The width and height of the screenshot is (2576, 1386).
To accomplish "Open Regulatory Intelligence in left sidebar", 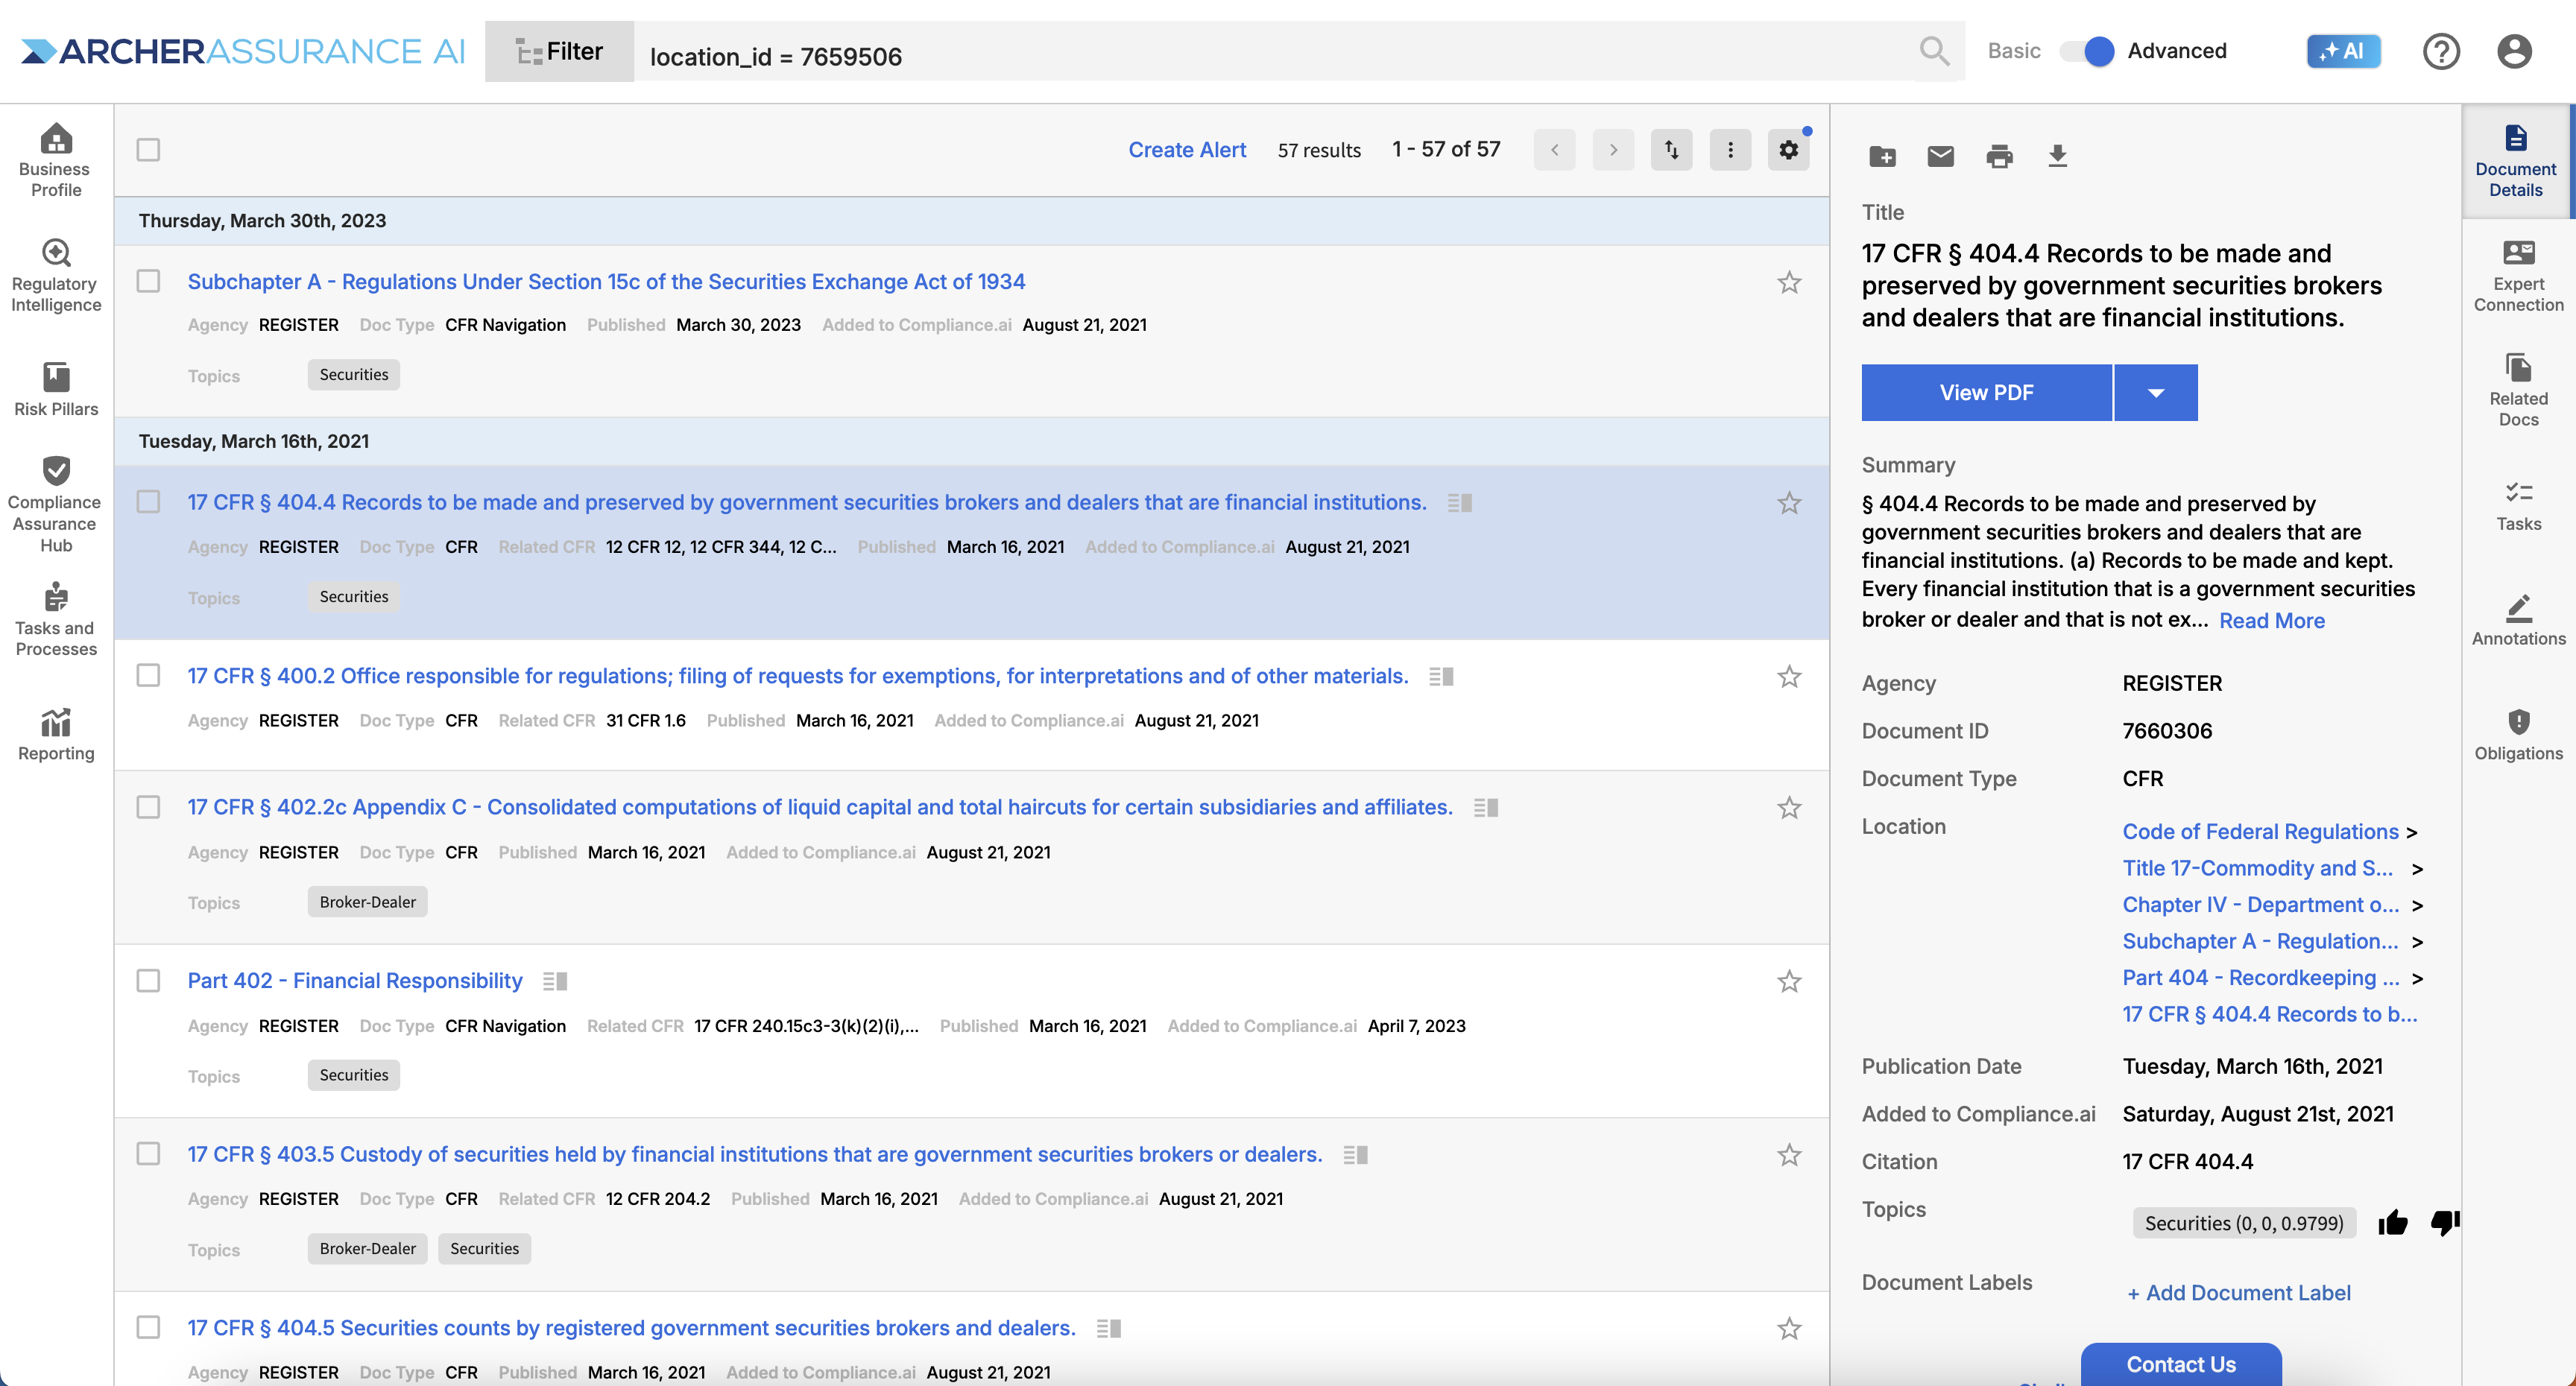I will click(x=56, y=276).
